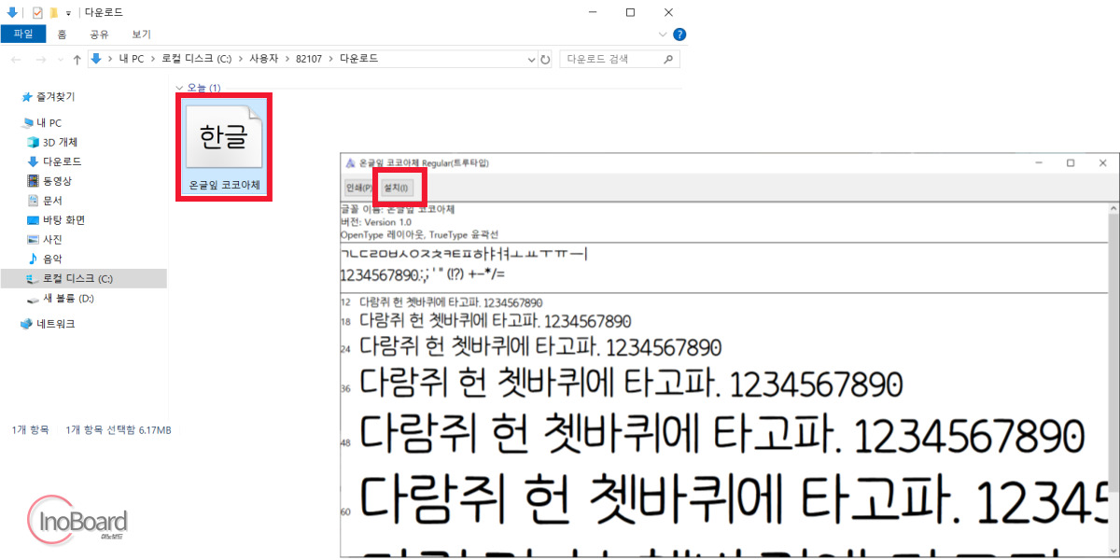Viewport: 1120px width, 560px height.
Task: Open the 파일 ribbon tab
Action: click(23, 34)
